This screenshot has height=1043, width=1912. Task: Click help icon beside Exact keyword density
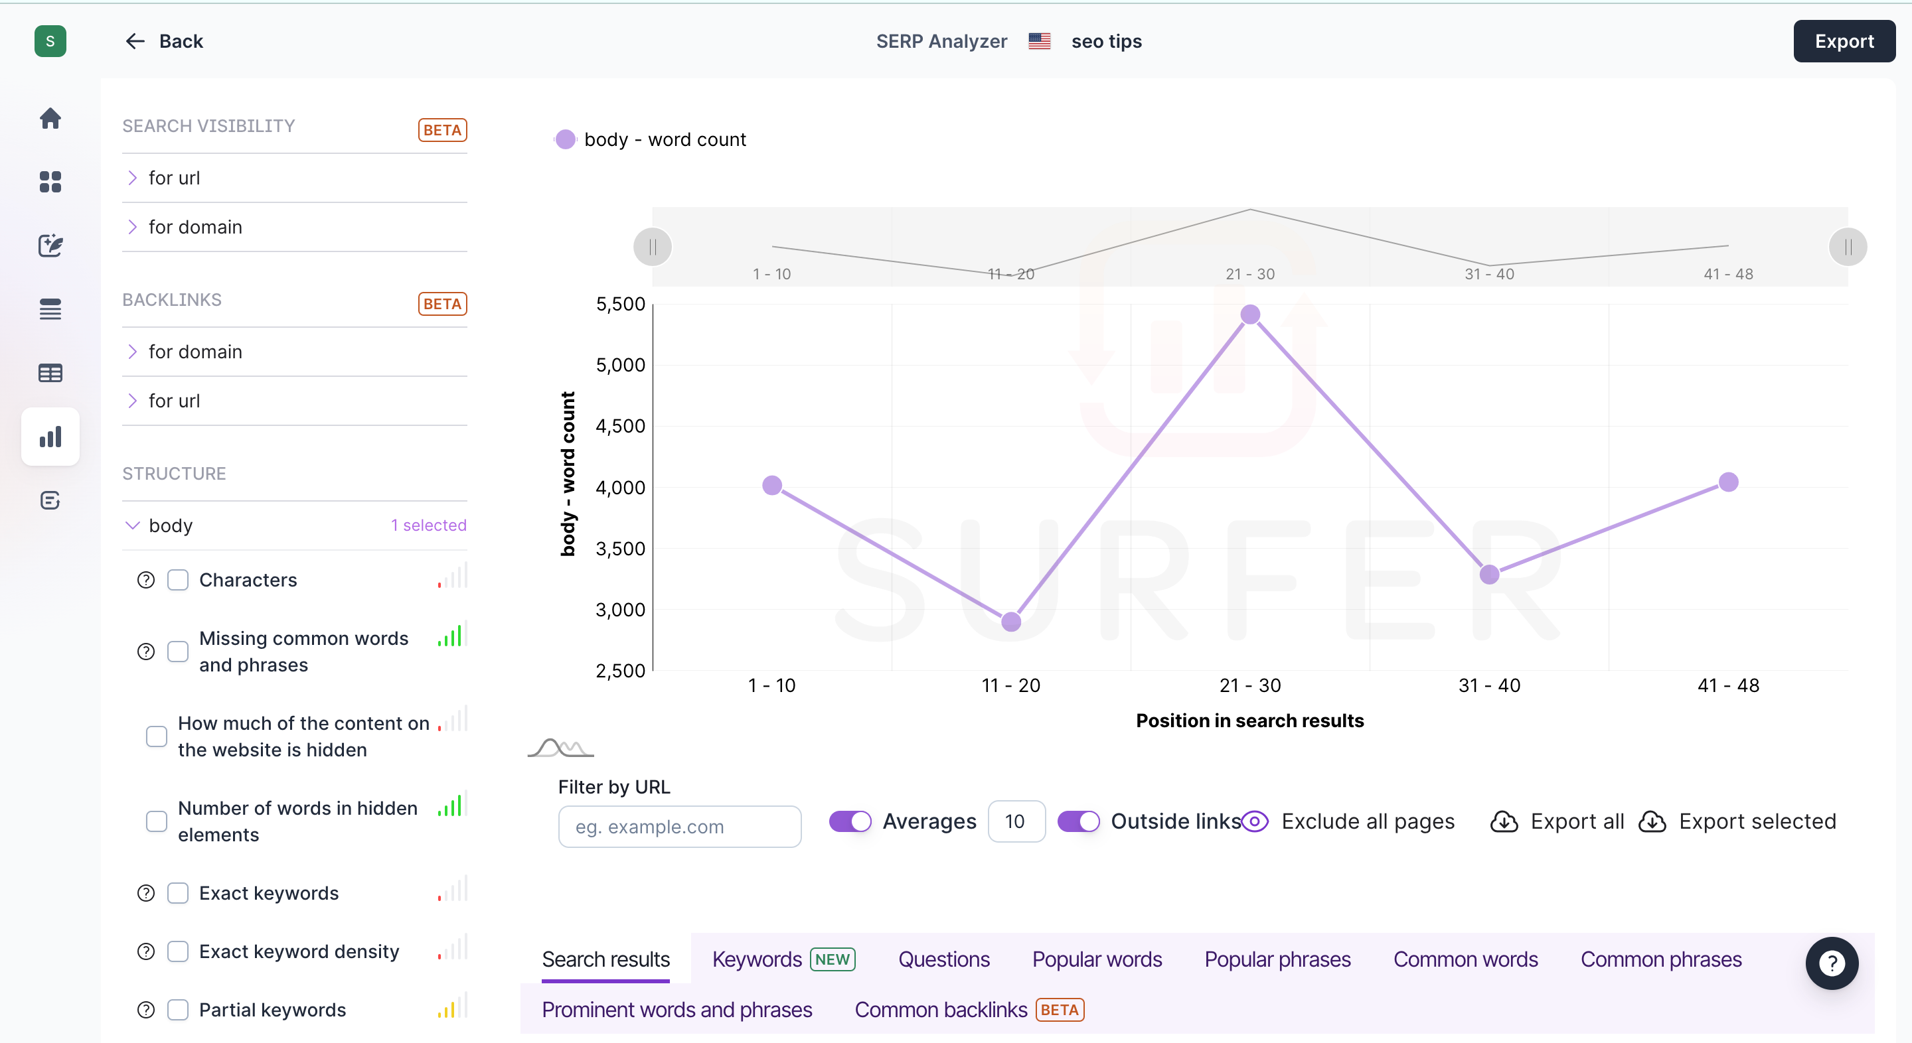(x=146, y=950)
